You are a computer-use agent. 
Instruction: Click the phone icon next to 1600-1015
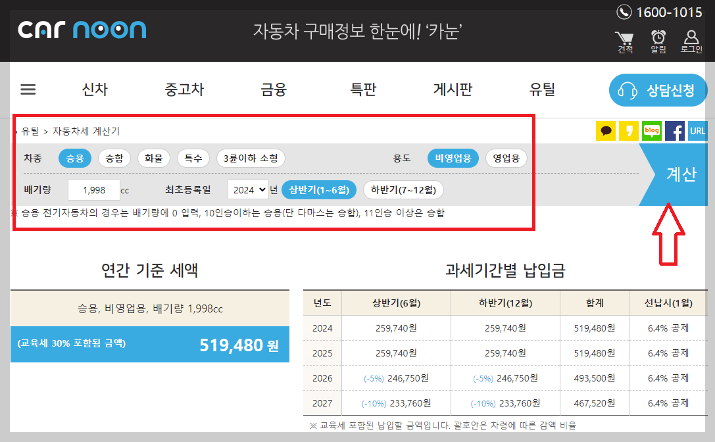tap(625, 11)
